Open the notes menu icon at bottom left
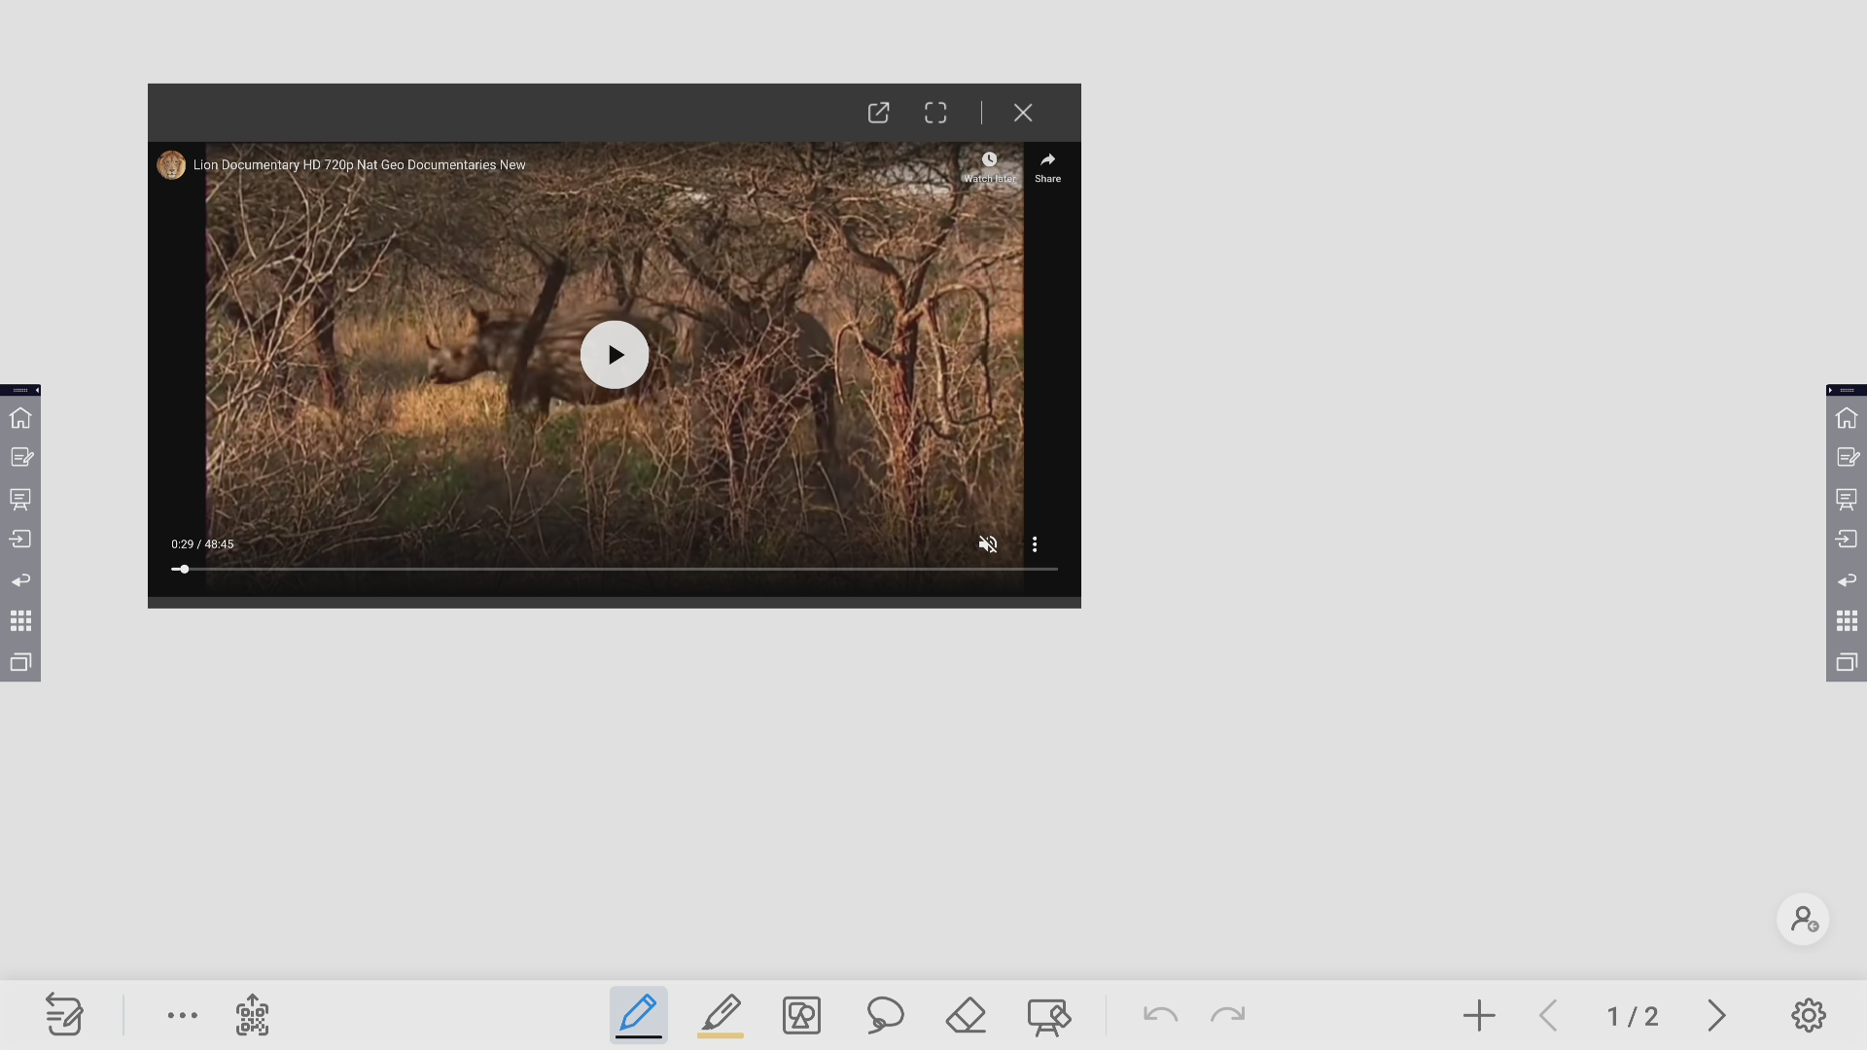1867x1050 pixels. click(64, 1015)
